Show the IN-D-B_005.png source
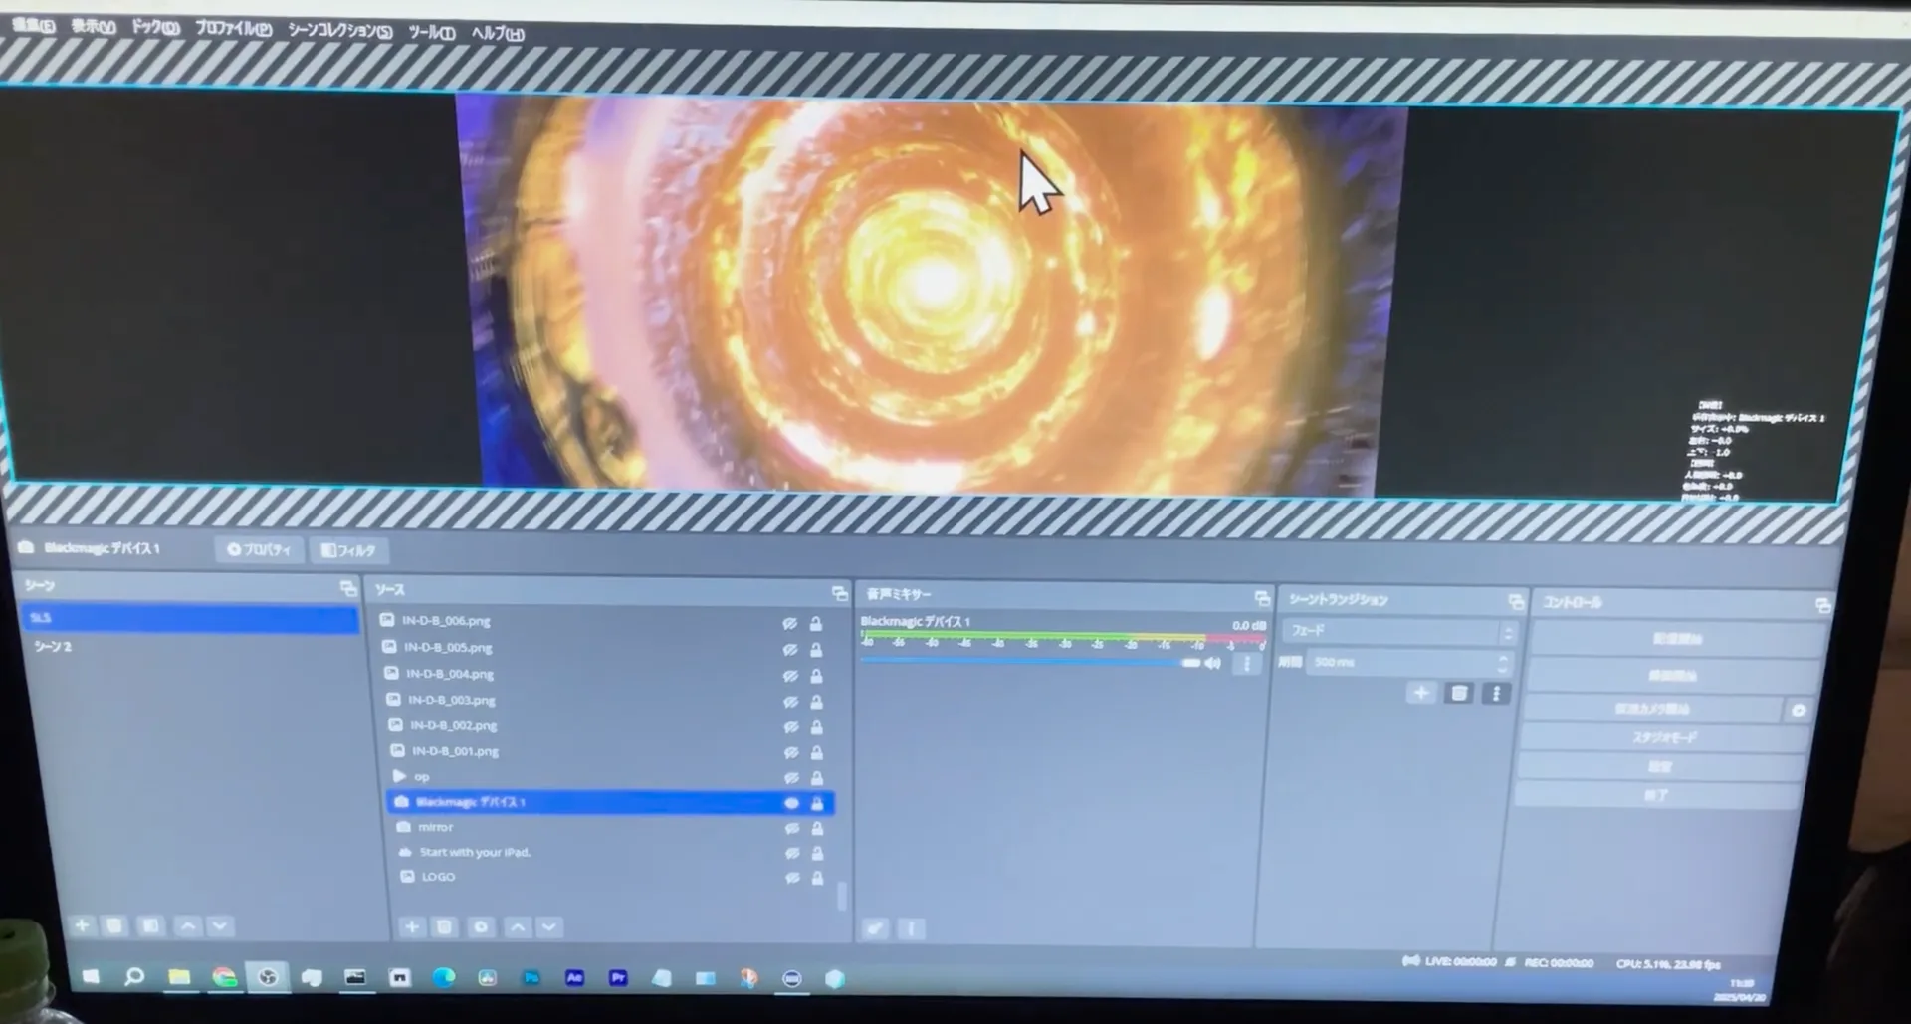Screen dimensions: 1911x1024 [790, 650]
